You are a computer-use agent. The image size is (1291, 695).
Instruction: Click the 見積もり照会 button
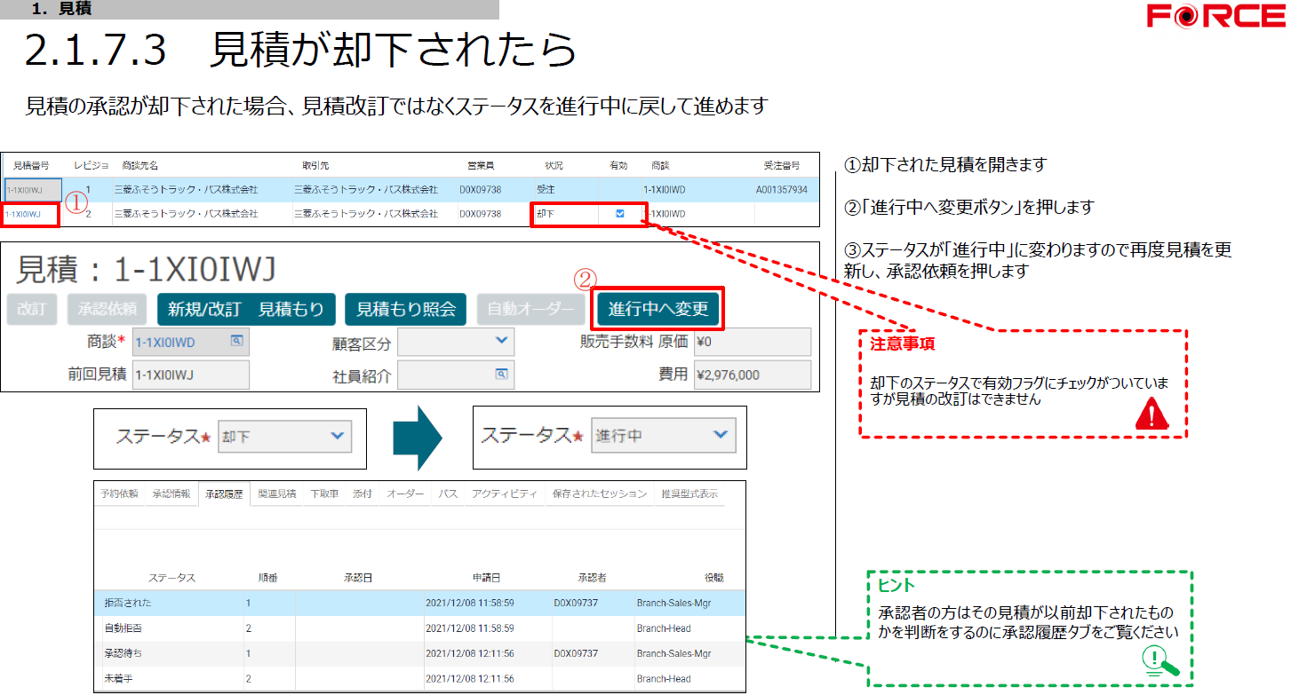coord(406,309)
